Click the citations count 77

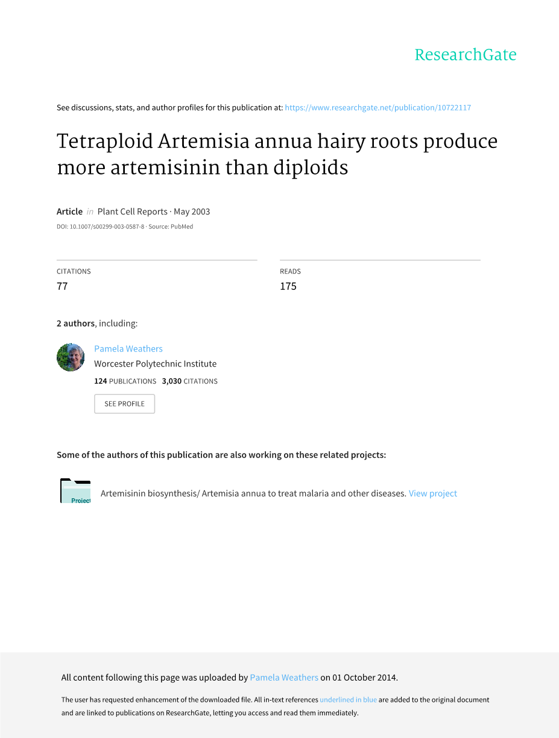(62, 286)
